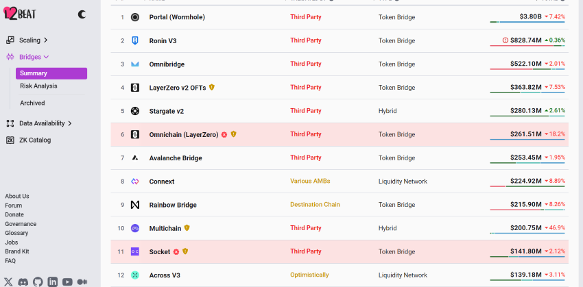Open the Glossary link
Image resolution: width=583 pixels, height=287 pixels.
pyautogui.click(x=16, y=233)
